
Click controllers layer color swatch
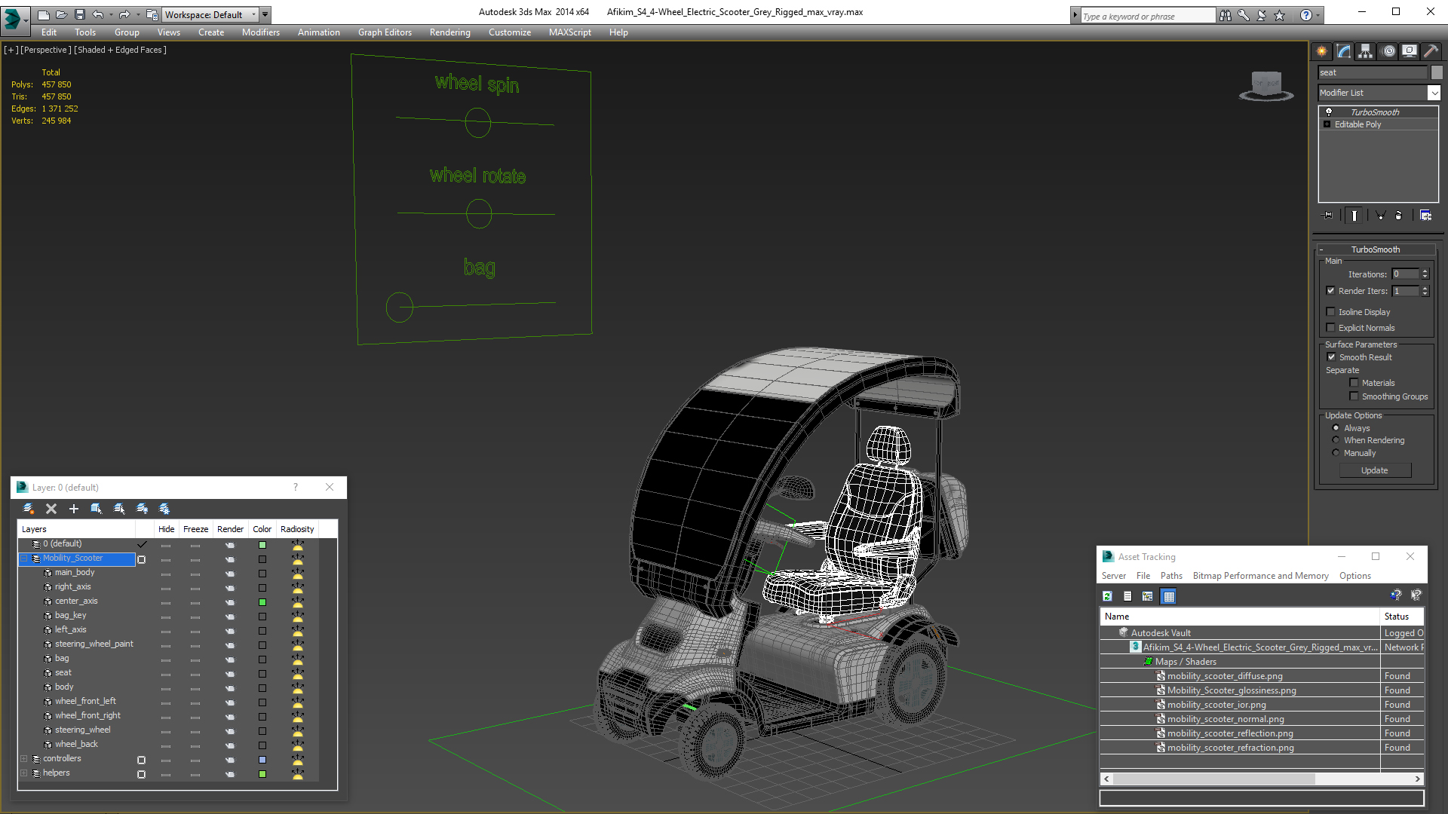pos(262,760)
